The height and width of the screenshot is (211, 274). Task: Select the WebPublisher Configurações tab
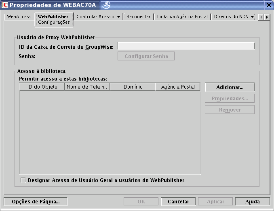pos(54,19)
